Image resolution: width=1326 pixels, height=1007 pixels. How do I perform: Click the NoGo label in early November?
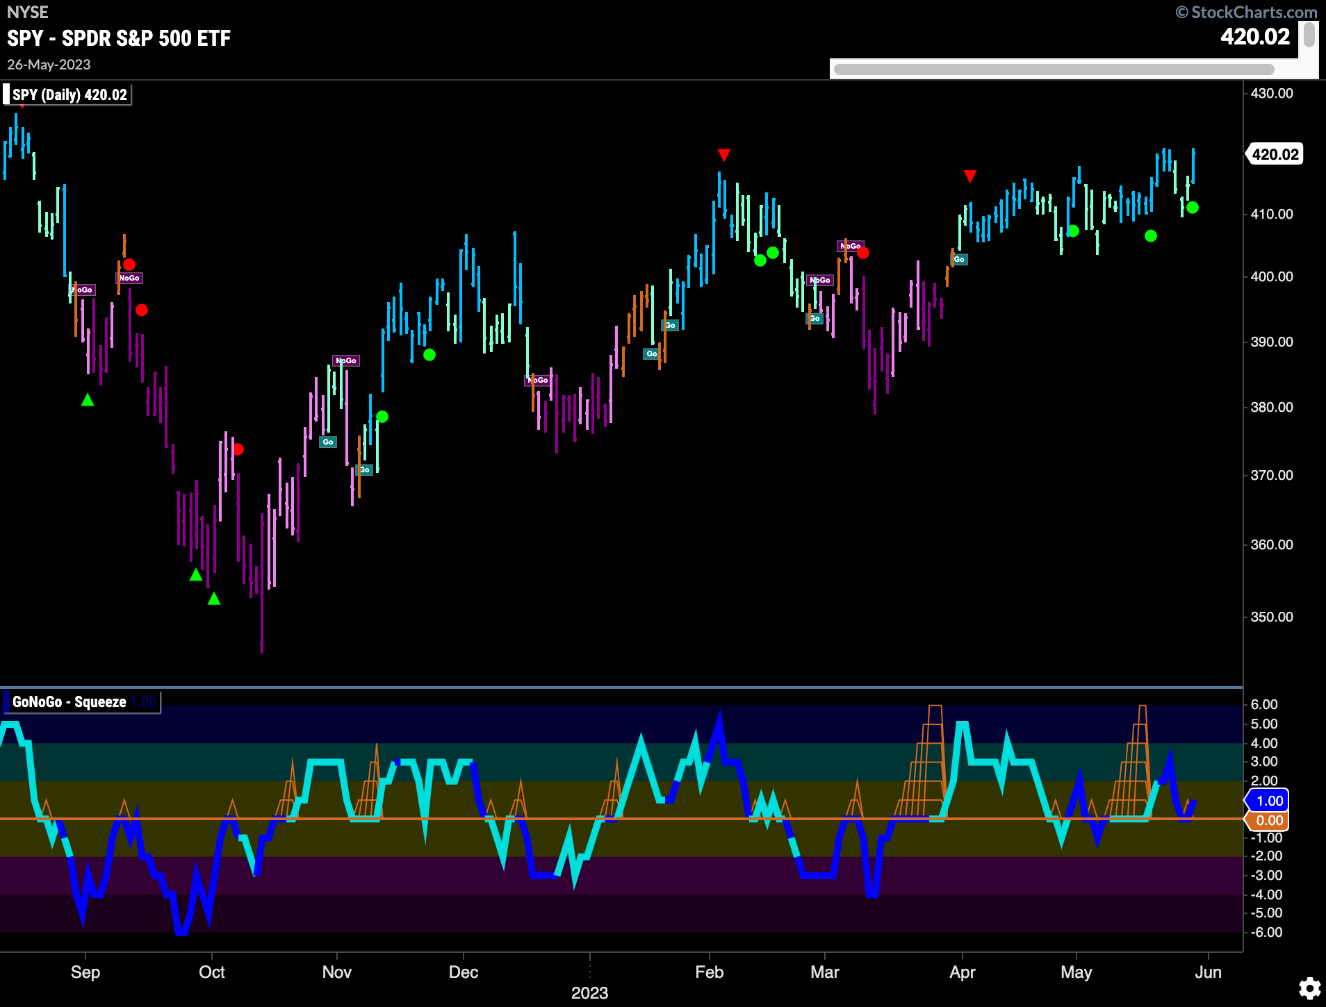pyautogui.click(x=345, y=360)
